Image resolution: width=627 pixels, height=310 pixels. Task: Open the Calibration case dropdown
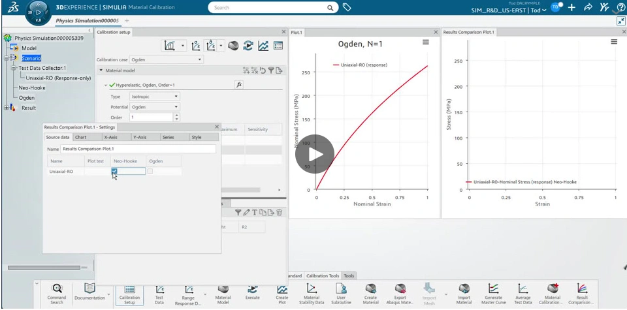pyautogui.click(x=167, y=59)
